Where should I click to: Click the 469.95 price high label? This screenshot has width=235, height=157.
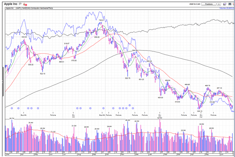[x=187, y=84]
